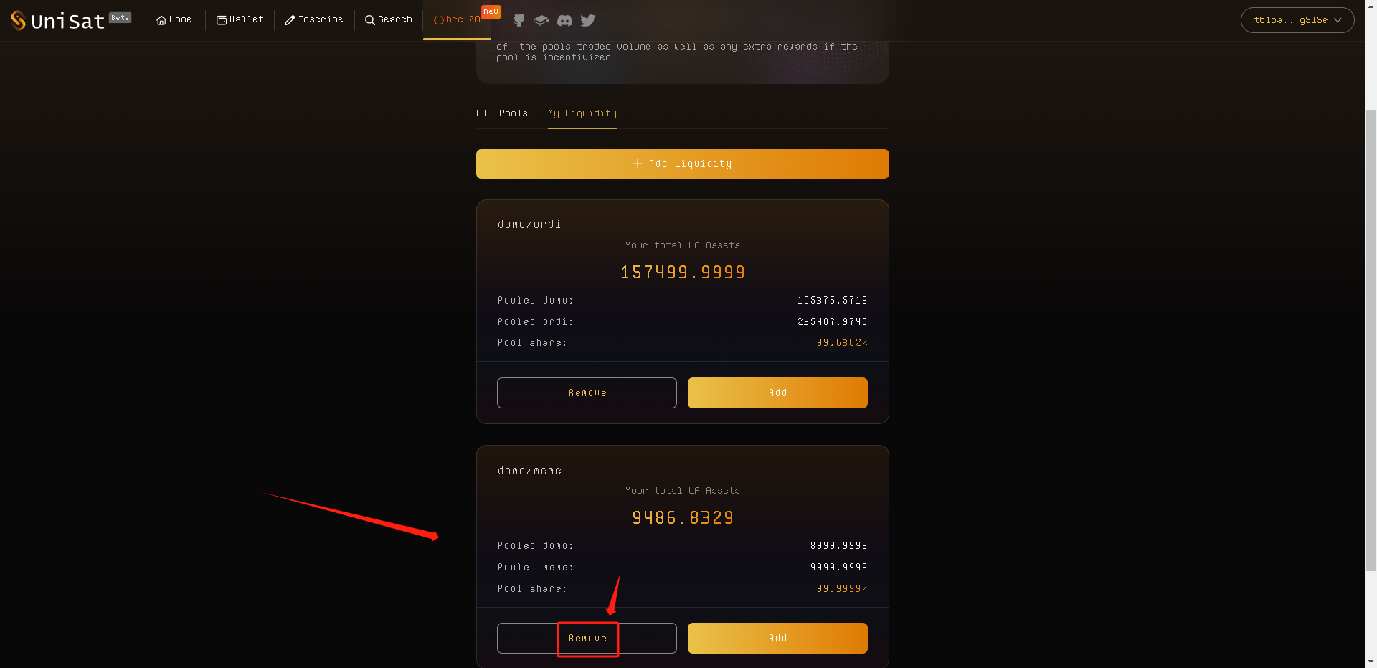Go to the Home menu item
This screenshot has width=1377, height=668.
(x=174, y=20)
